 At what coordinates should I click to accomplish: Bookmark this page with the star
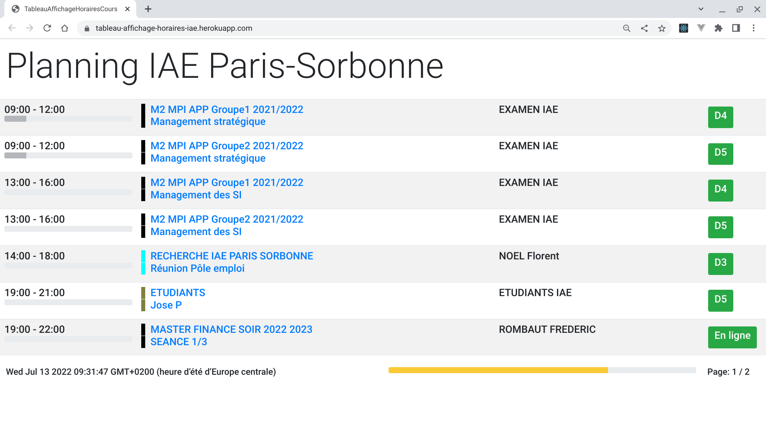662,28
